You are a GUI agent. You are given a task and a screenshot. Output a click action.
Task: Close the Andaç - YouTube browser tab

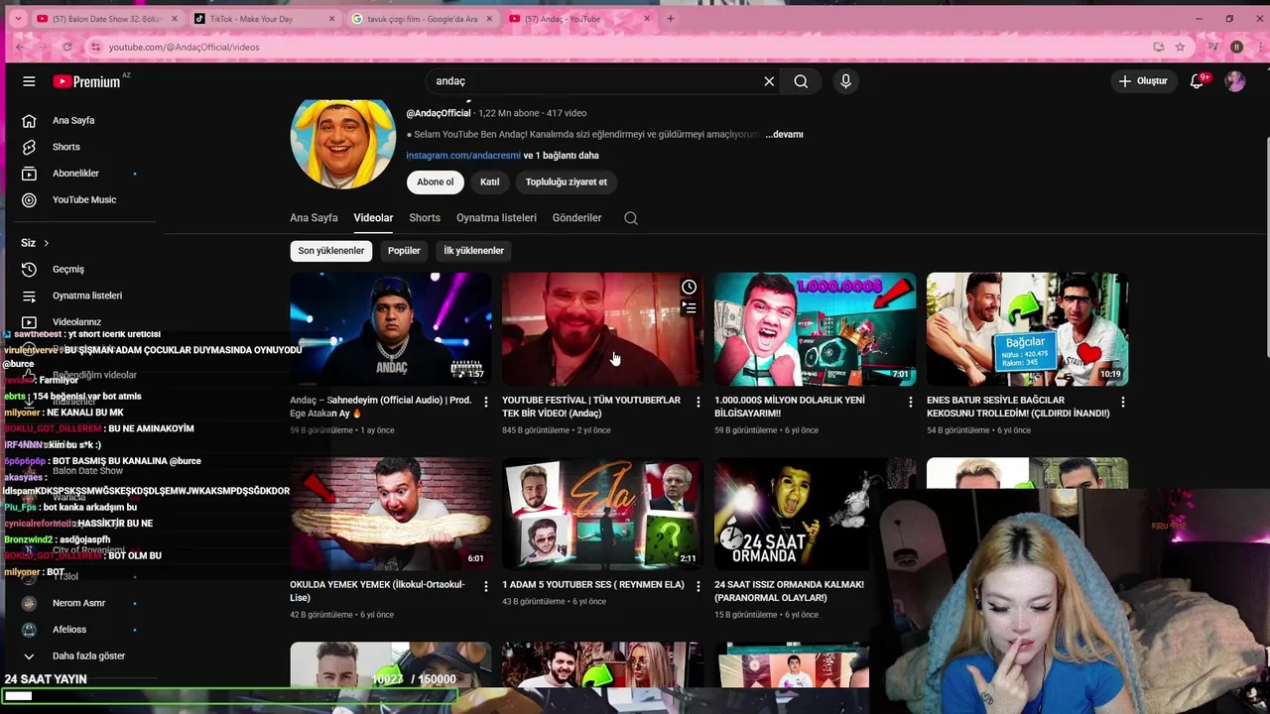click(x=647, y=19)
